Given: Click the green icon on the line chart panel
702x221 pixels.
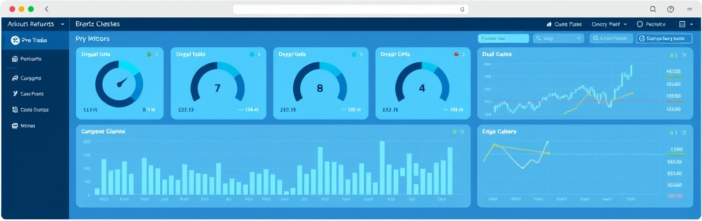Looking at the screenshot, I should tap(672, 132).
